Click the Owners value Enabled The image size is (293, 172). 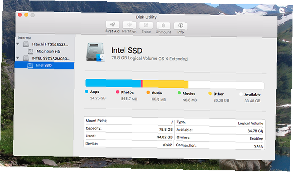(256, 139)
